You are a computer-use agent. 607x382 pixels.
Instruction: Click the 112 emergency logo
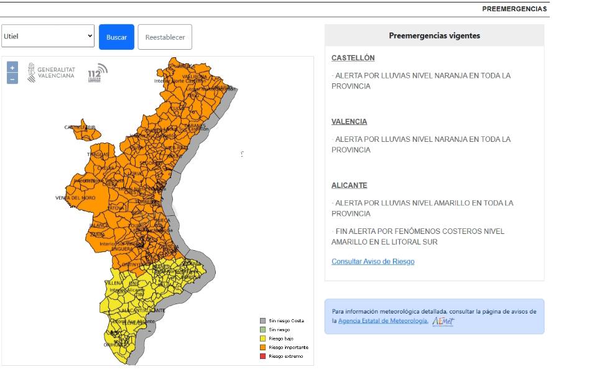(x=97, y=74)
